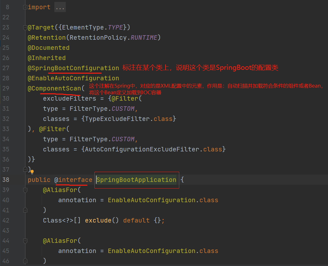
Task: Click the @interface keyword
Action: 73,180
